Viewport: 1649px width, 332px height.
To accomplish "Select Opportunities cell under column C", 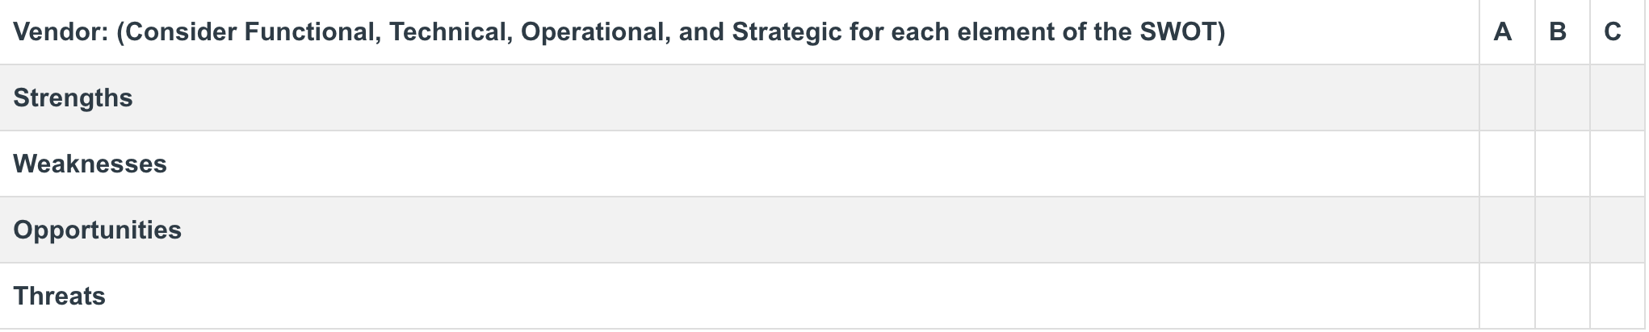I will pyautogui.click(x=1618, y=230).
